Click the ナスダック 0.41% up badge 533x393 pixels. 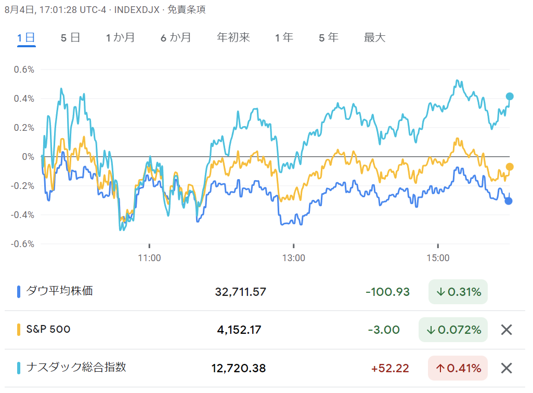pyautogui.click(x=458, y=368)
